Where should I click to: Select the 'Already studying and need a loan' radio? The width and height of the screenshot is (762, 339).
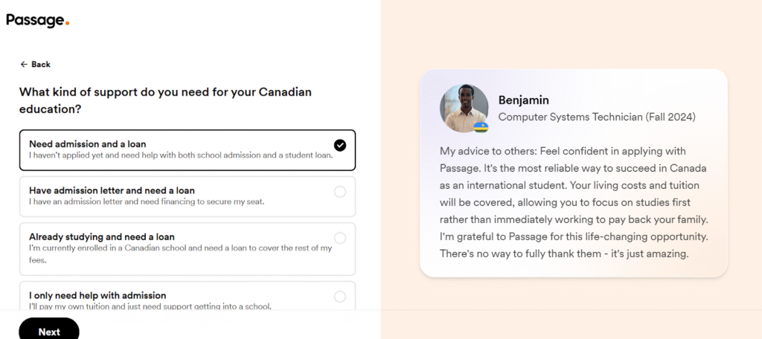pyautogui.click(x=340, y=238)
